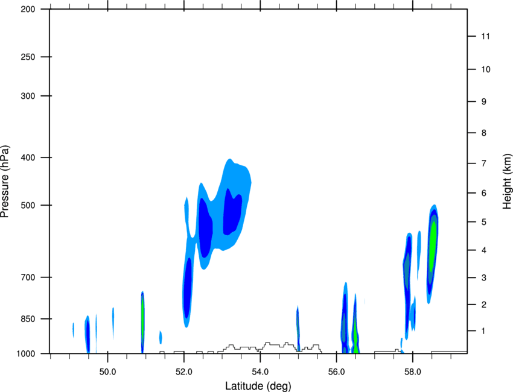Click the 6 km height label
Viewport: 513px width, 392px height.
click(x=484, y=193)
